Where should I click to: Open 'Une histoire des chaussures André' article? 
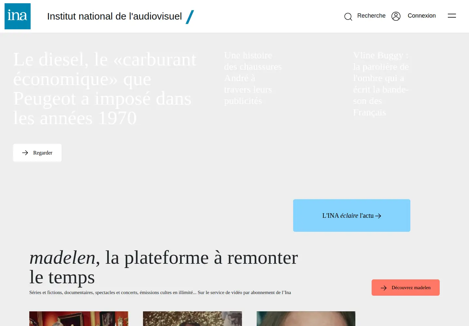(x=253, y=78)
